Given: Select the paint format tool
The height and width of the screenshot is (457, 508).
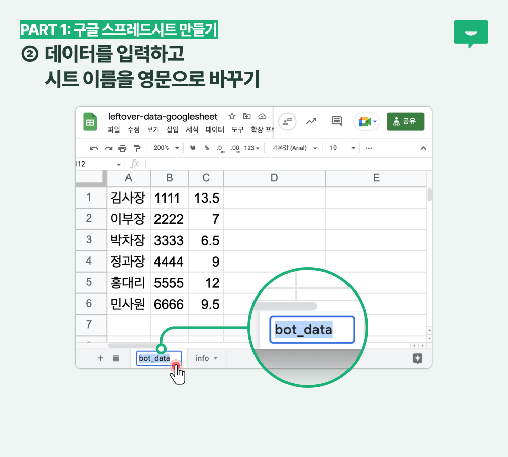Looking at the screenshot, I should (x=137, y=148).
